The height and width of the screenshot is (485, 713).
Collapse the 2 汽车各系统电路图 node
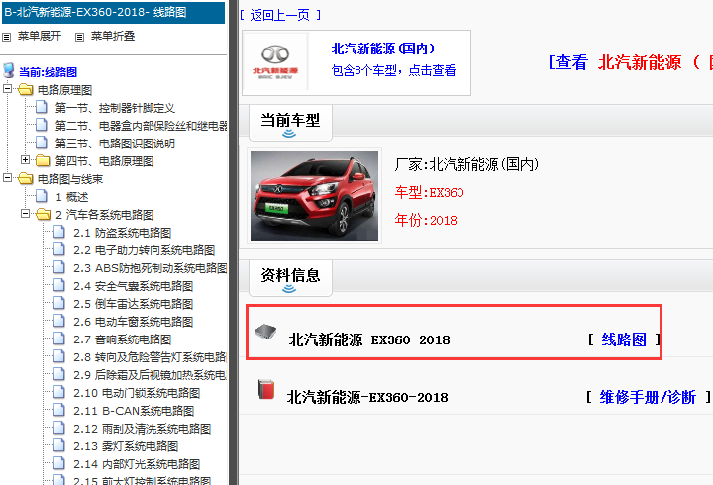coord(26,213)
